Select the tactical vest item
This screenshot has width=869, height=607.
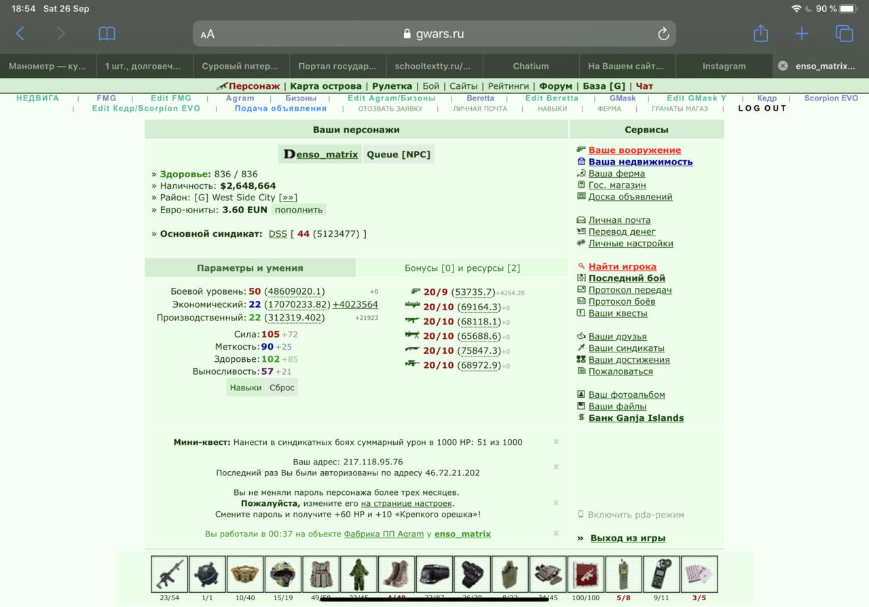(321, 574)
